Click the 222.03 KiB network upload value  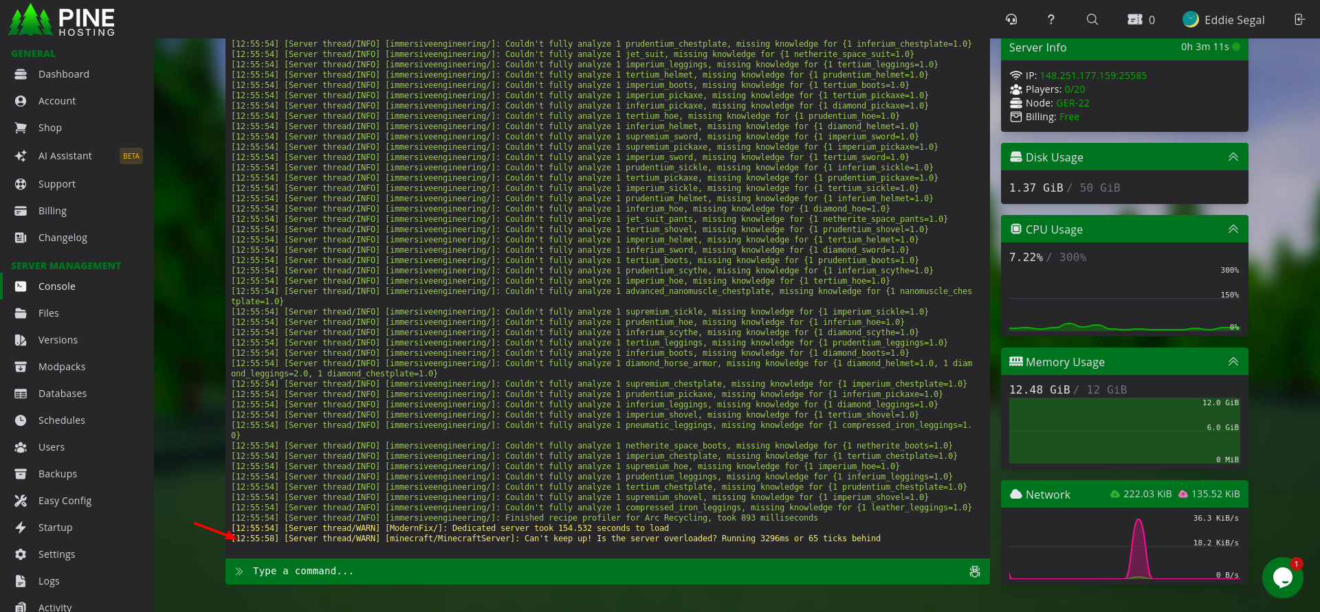[x=1147, y=494]
